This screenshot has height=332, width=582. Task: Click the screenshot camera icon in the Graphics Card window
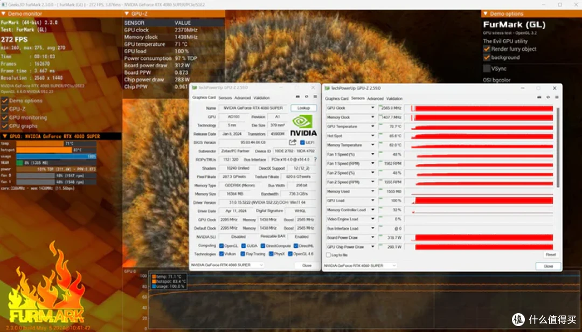297,96
